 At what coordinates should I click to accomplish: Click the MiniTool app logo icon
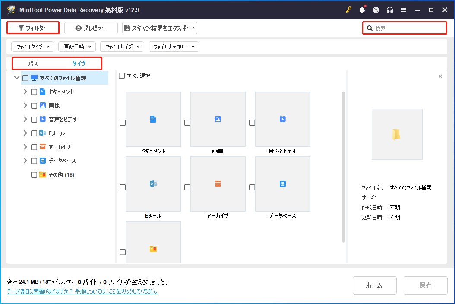(x=11, y=9)
